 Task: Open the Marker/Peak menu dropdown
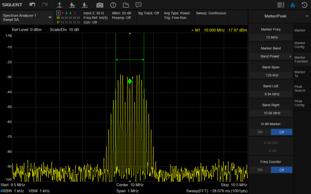[x=279, y=16]
